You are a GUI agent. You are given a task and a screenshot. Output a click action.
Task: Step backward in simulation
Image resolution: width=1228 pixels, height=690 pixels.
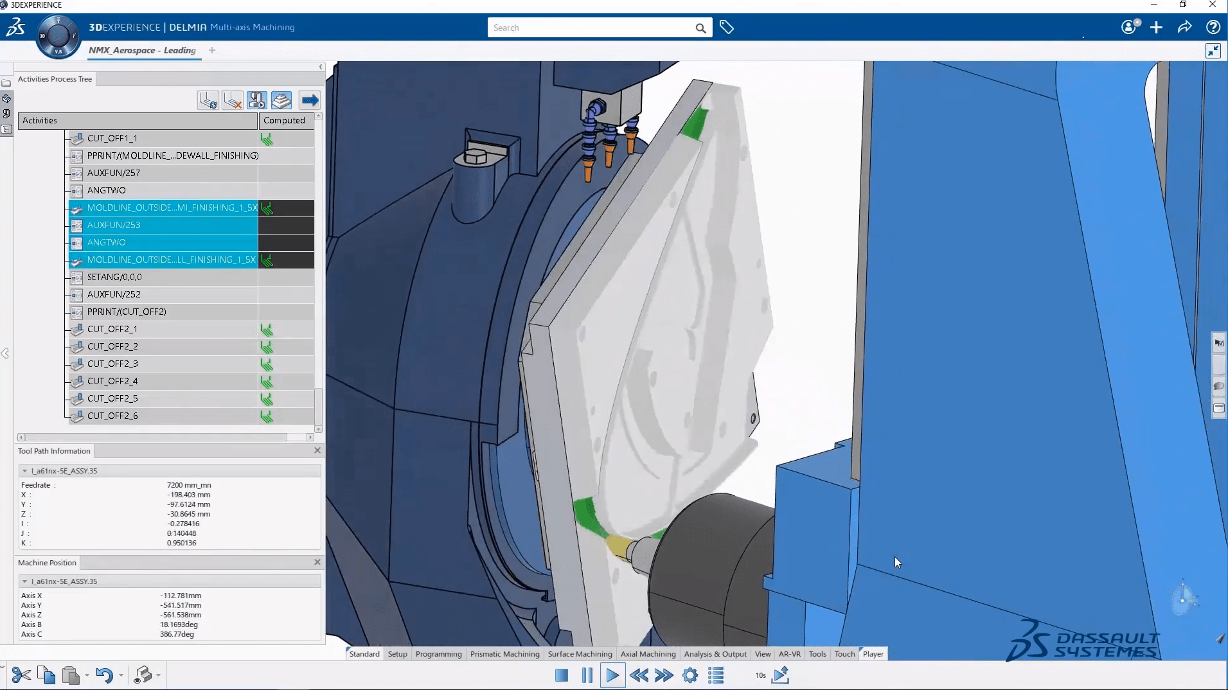[x=639, y=675]
